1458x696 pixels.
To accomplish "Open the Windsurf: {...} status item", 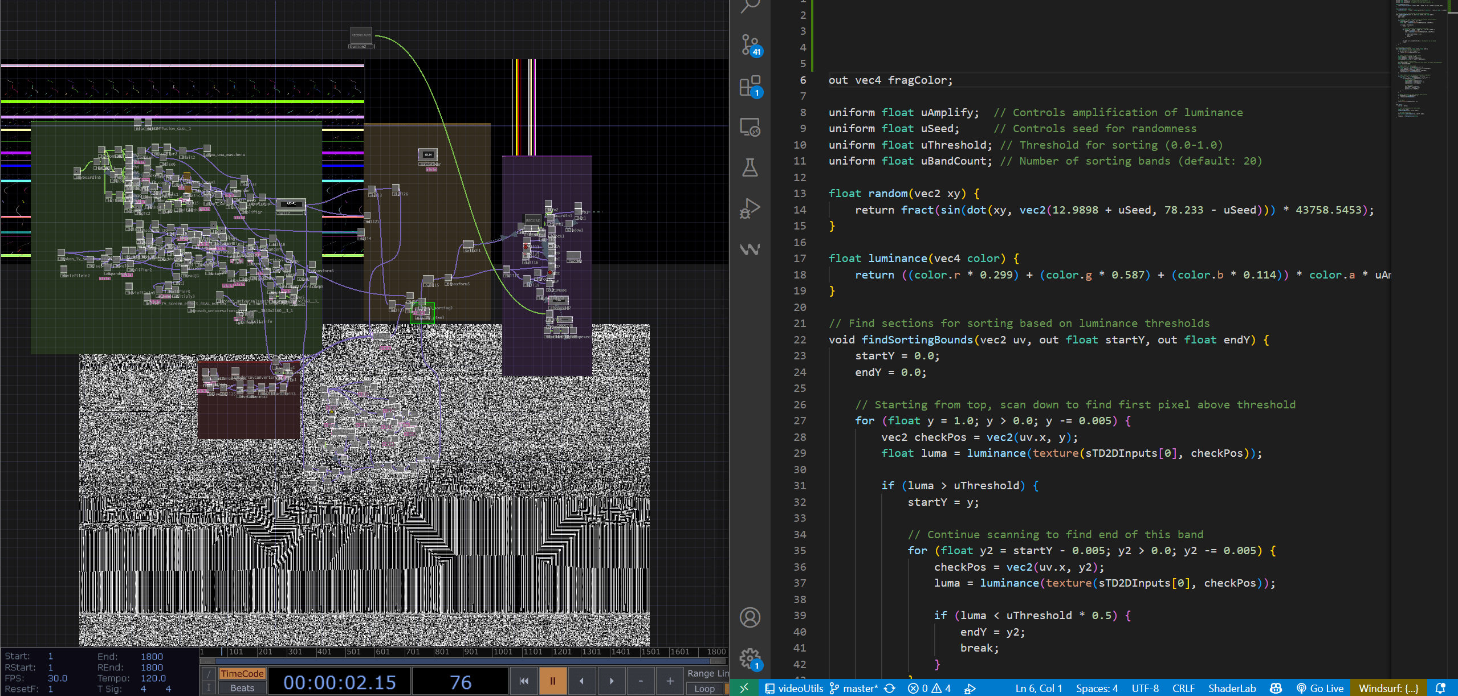I will click(1388, 688).
